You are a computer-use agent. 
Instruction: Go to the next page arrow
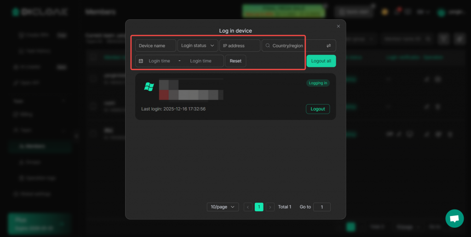coord(270,207)
